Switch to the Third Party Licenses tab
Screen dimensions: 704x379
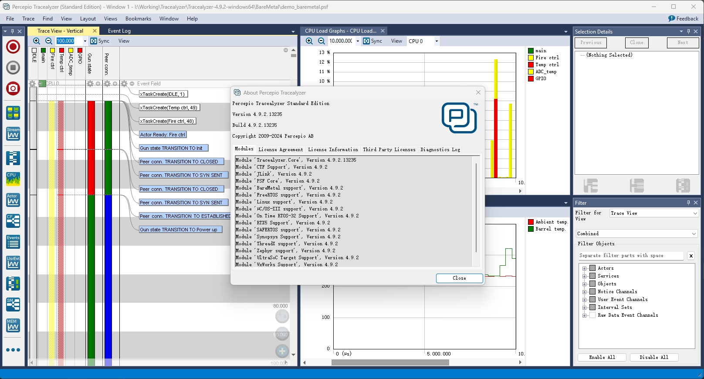tap(389, 149)
